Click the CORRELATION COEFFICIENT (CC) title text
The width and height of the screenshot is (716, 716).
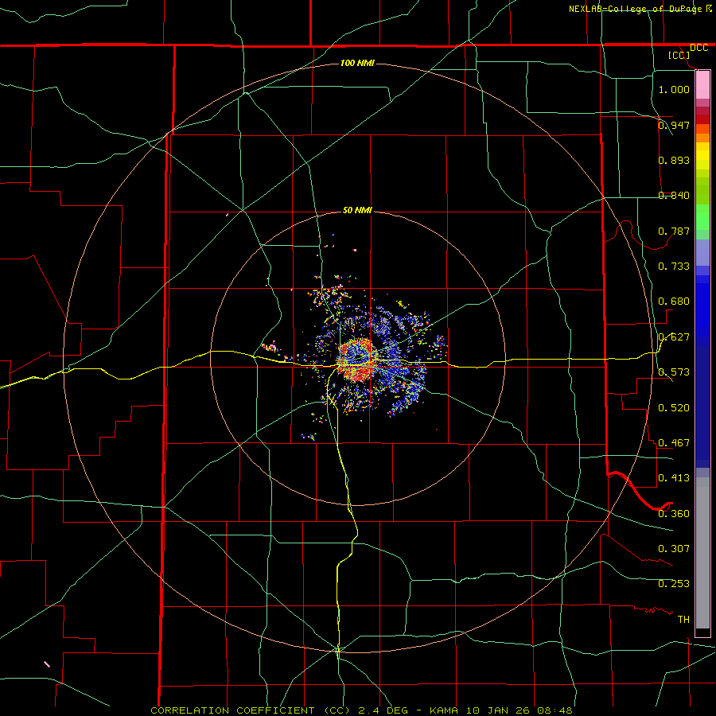251,710
